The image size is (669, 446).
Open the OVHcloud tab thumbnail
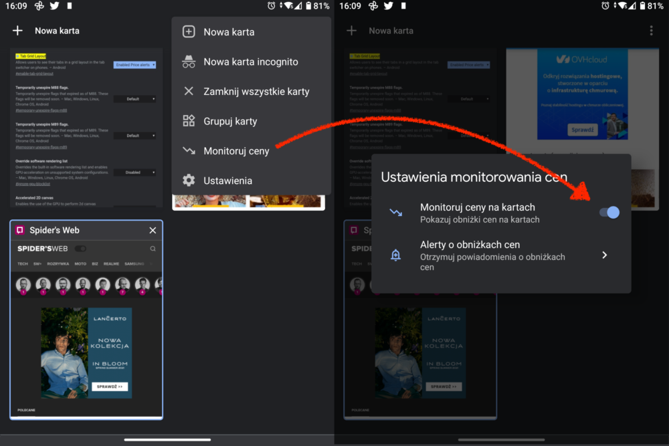pyautogui.click(x=582, y=128)
